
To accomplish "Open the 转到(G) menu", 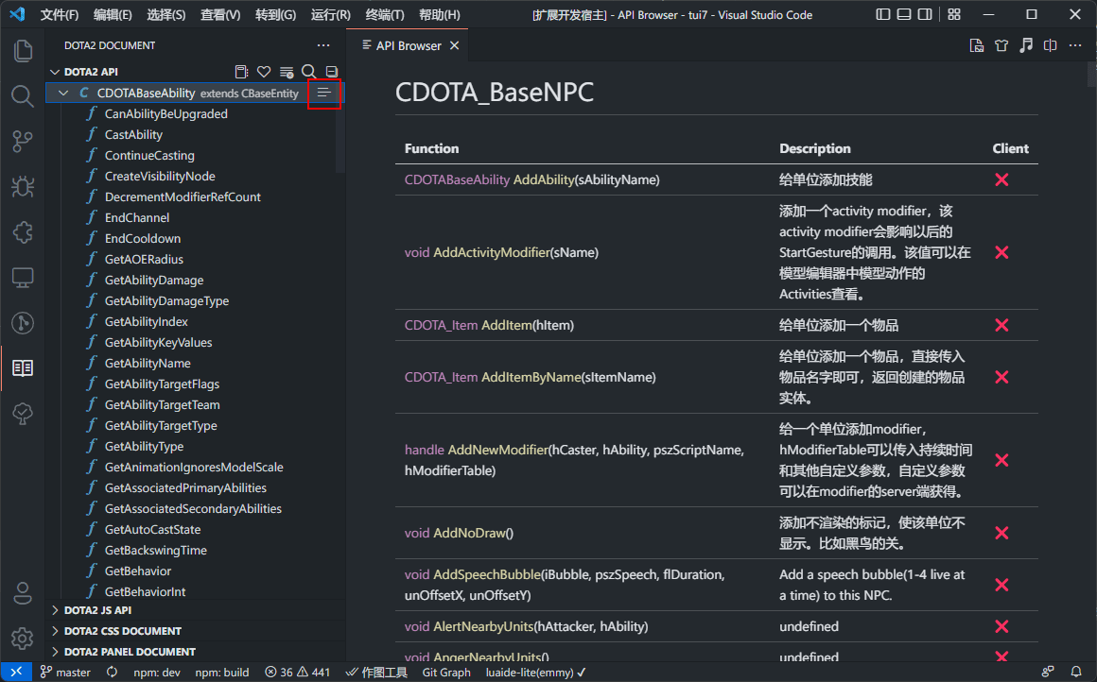I will [275, 15].
